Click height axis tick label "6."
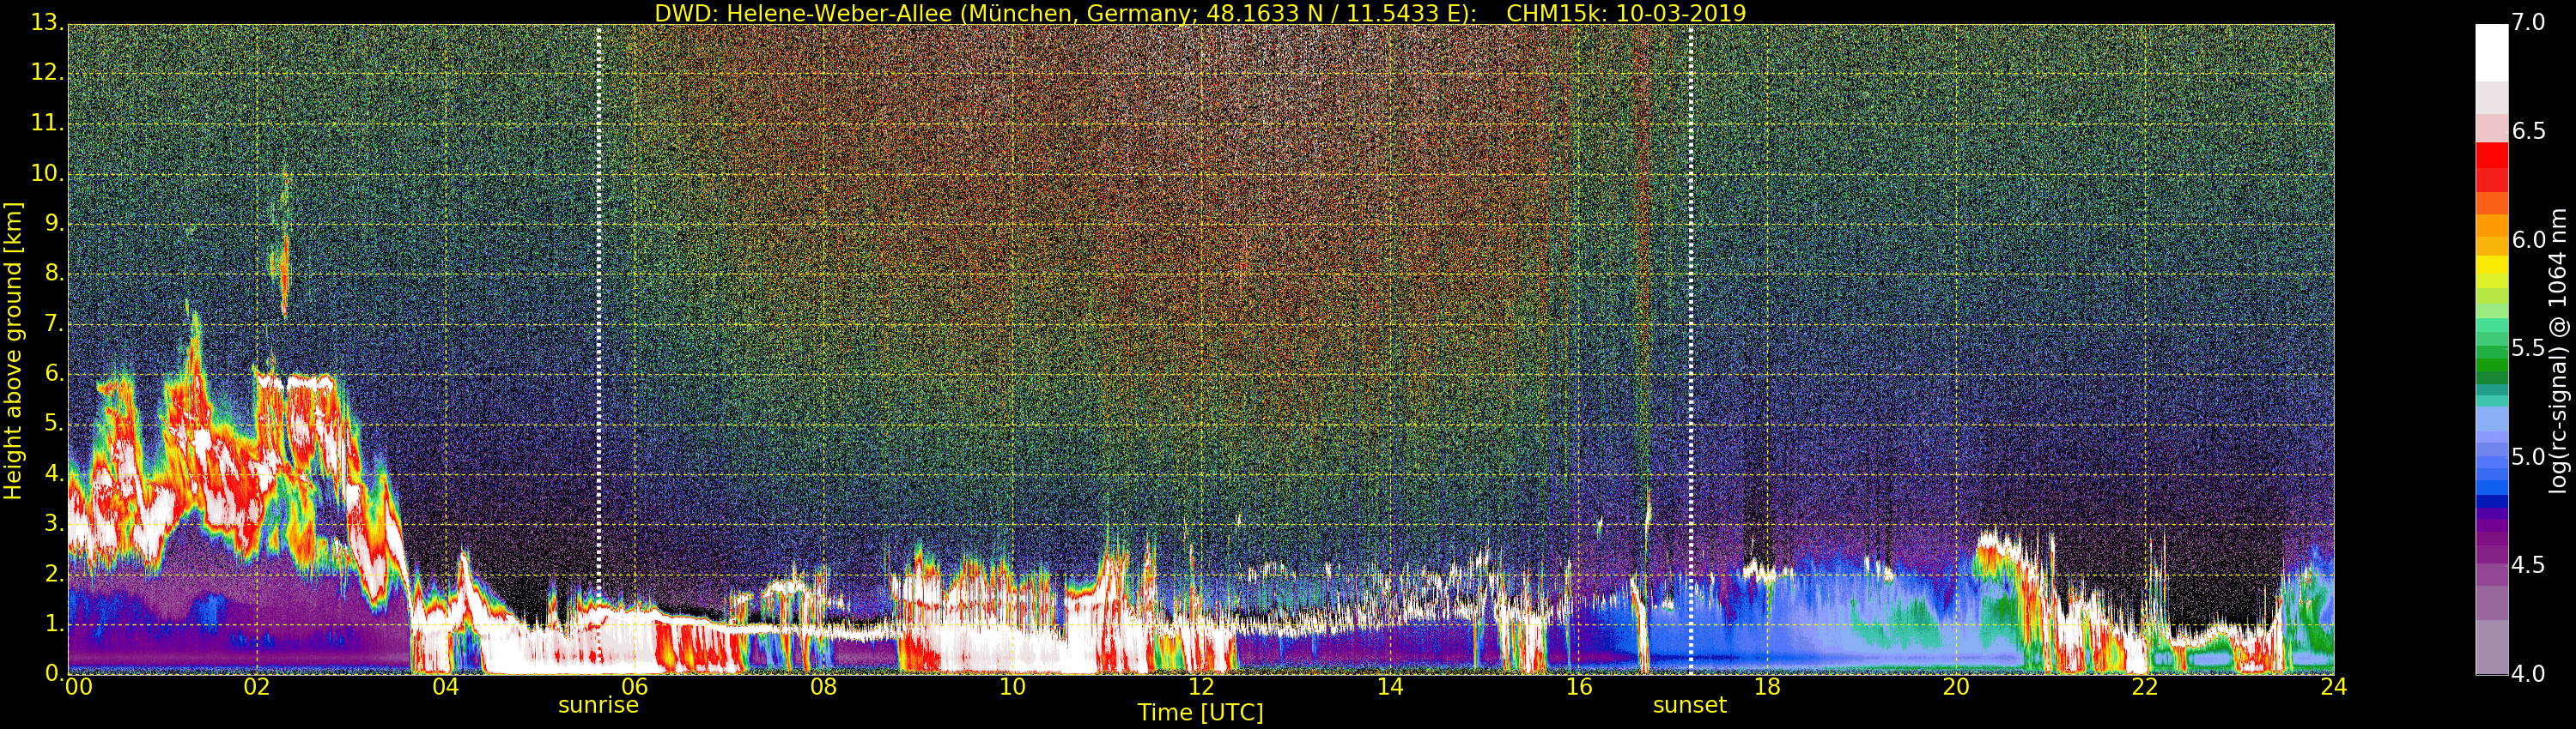The height and width of the screenshot is (729, 2576). 52,375
